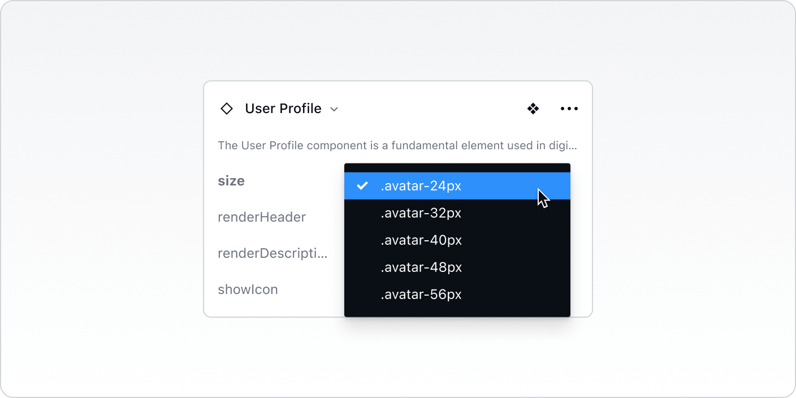Expand the User Profile chevron dropdown
Screen dimensions: 796x398
pyautogui.click(x=334, y=109)
